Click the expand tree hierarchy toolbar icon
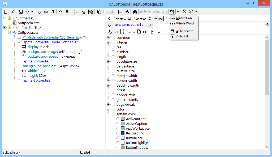Viewport: 272px width, 157px height. point(90,12)
